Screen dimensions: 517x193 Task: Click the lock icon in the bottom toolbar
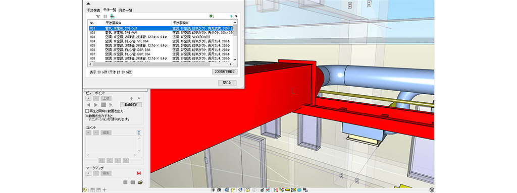(x=262, y=189)
